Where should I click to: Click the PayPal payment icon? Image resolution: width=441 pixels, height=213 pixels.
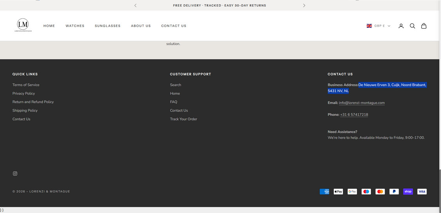pos(394,192)
